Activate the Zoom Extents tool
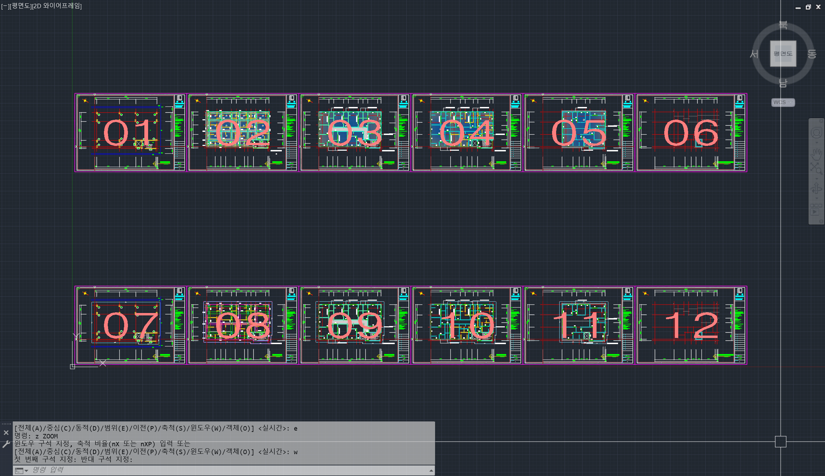The height and width of the screenshot is (476, 825). (817, 168)
